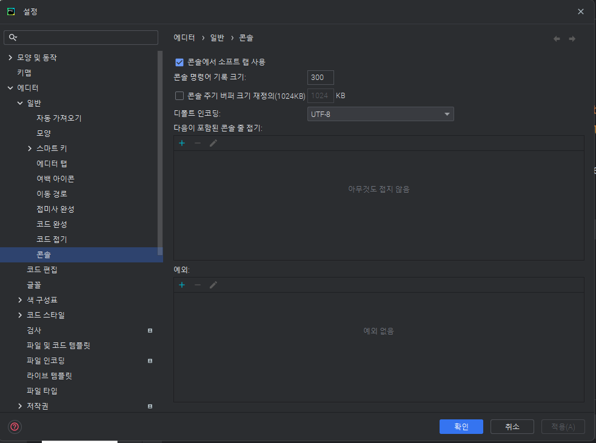The height and width of the screenshot is (443, 596).
Task: Click the 취소 button
Action: click(512, 427)
